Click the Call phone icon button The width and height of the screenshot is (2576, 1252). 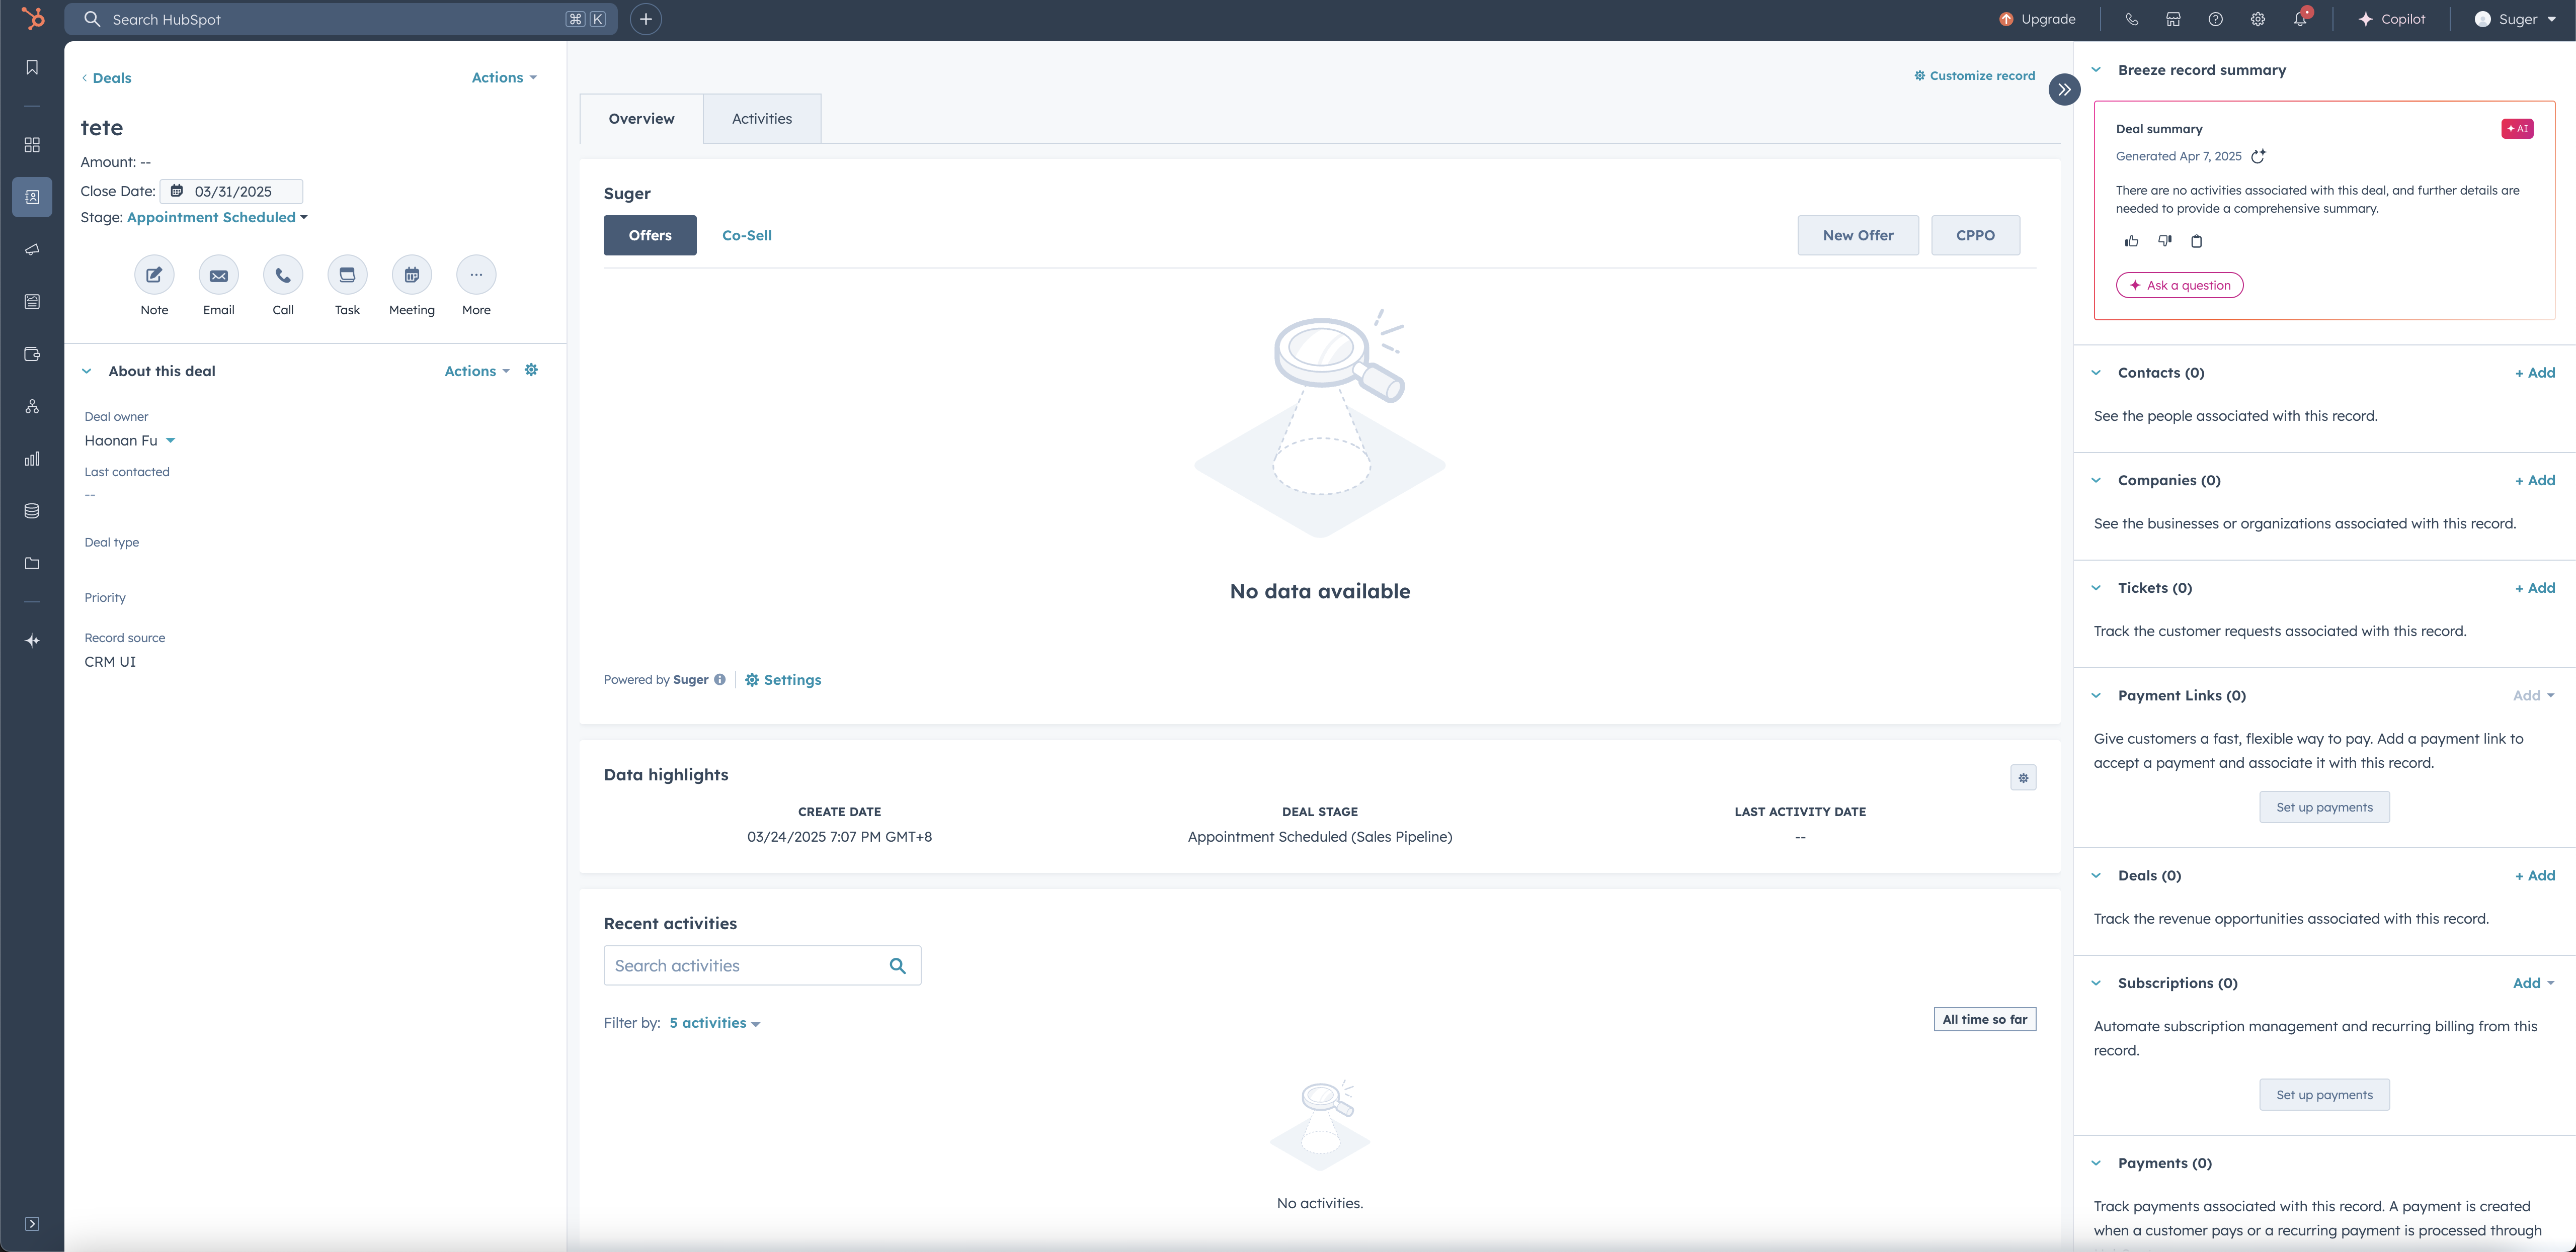tap(283, 275)
